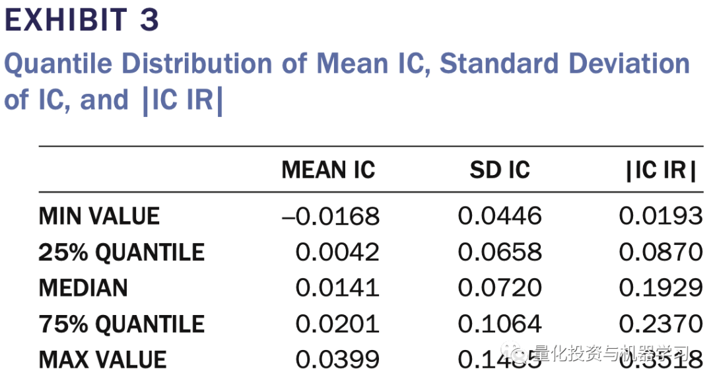
Task: Click the 25% QUANTILE row label
Action: click(121, 252)
